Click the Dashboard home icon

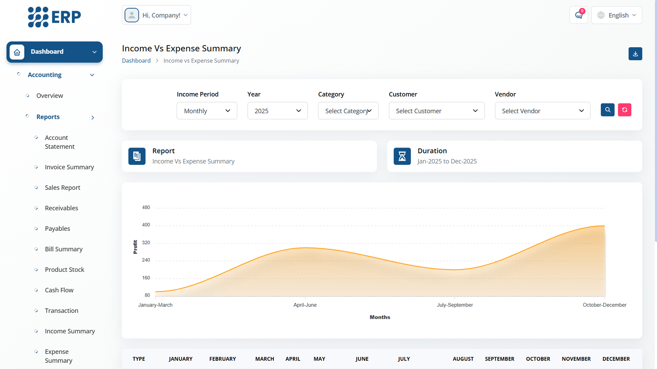click(17, 52)
